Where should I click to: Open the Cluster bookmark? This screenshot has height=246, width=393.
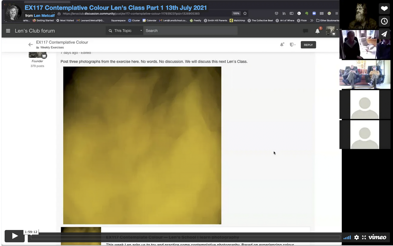[x=134, y=21]
